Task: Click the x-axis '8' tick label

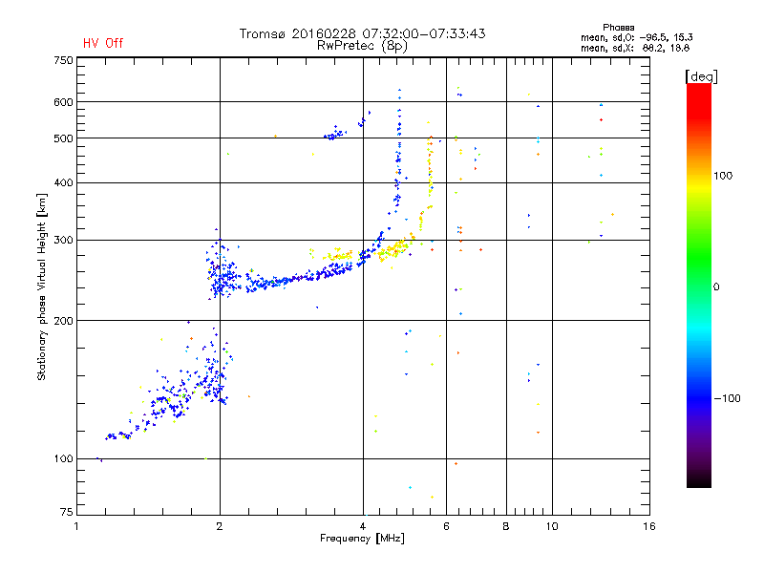Action: pyautogui.click(x=506, y=526)
